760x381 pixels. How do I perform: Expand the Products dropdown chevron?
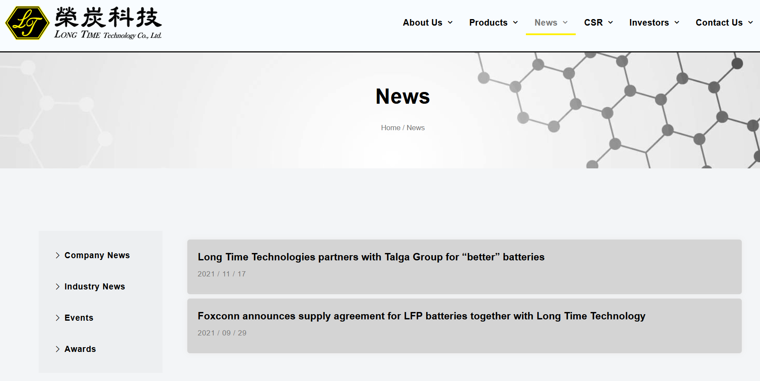515,23
